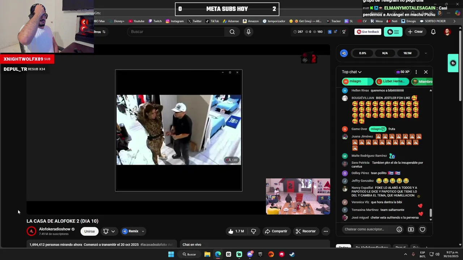The width and height of the screenshot is (463, 260).
Task: Show more bookmarks chevron
Action: 454,21
